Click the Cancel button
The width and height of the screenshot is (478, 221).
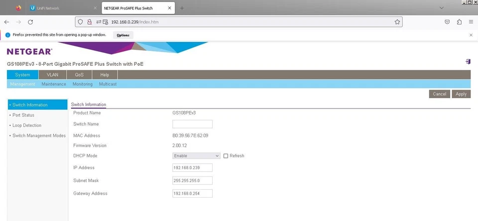[x=439, y=94]
